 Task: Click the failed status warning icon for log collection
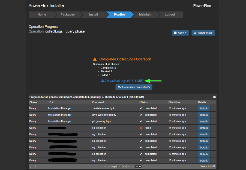point(141,128)
